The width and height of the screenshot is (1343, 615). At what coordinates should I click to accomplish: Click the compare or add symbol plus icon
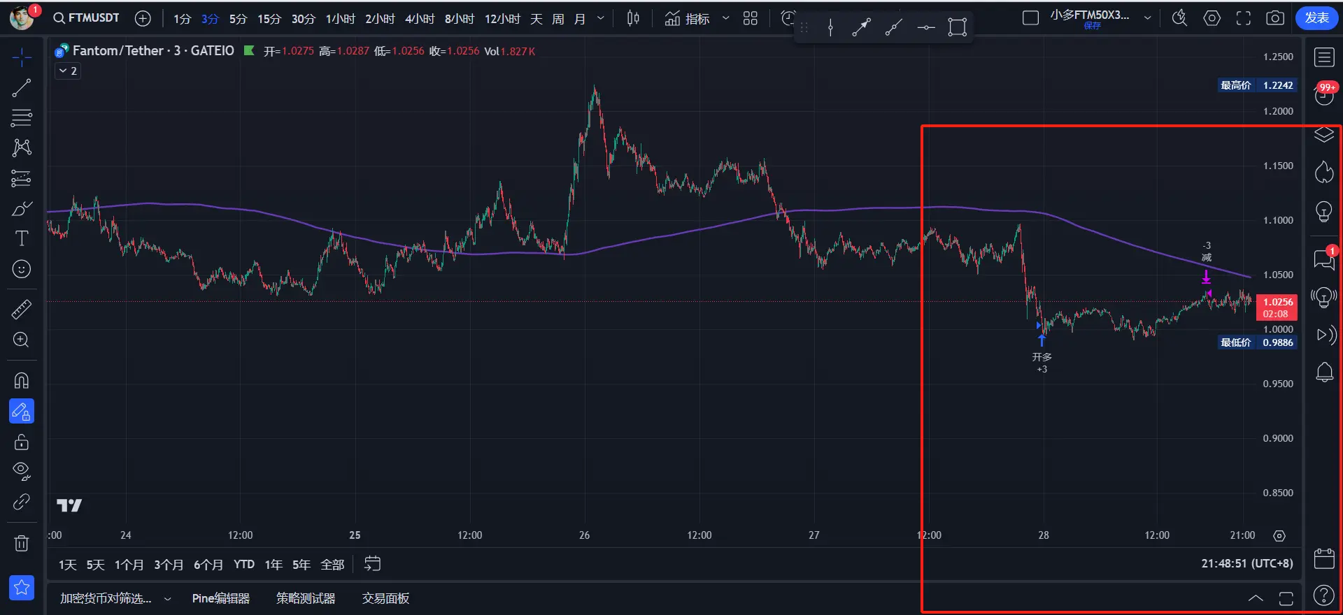143,19
